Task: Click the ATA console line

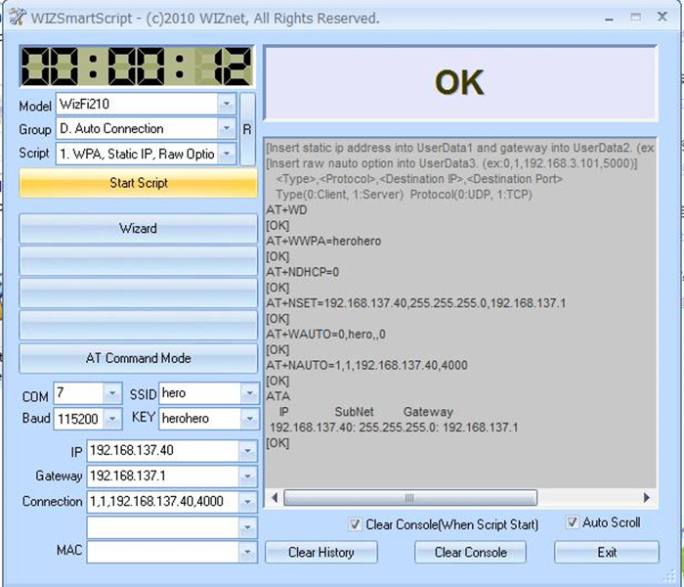Action: [278, 396]
